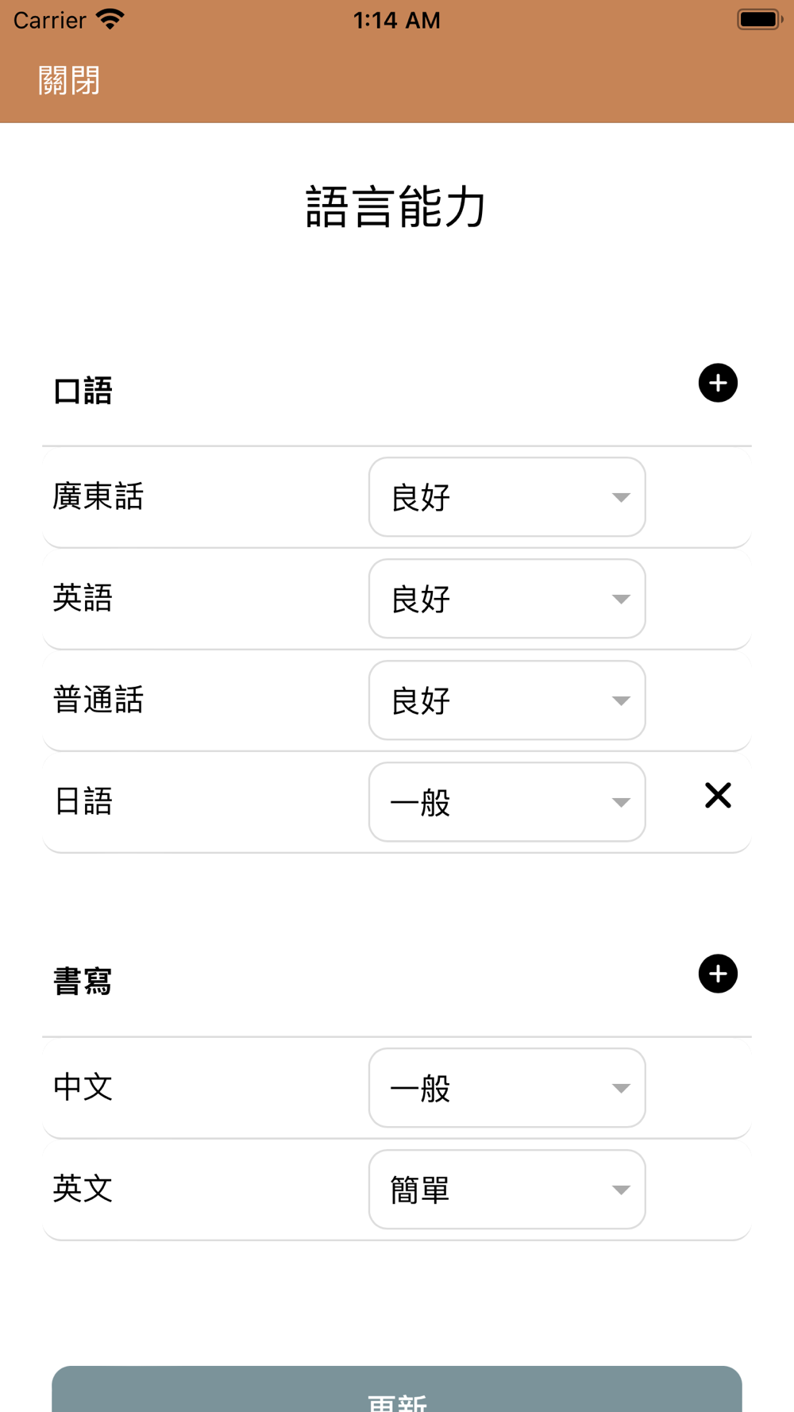Tap the 口語 section header
The height and width of the screenshot is (1412, 794).
point(83,391)
